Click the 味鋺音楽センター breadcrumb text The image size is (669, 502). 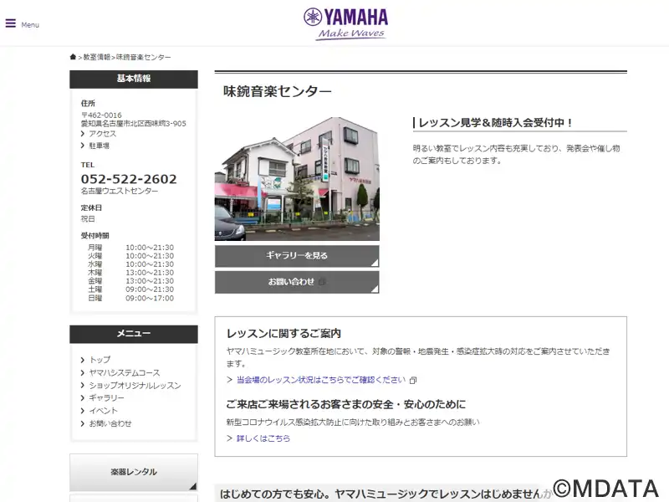click(143, 57)
